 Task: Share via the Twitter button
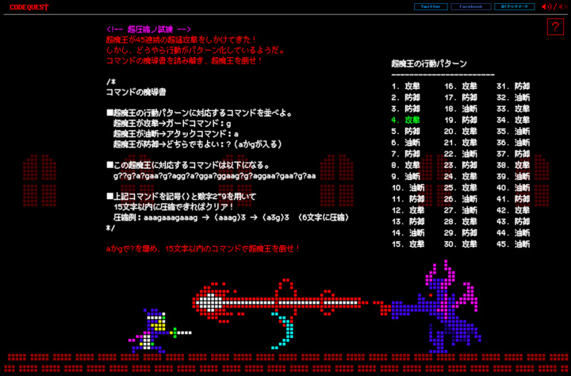[431, 6]
